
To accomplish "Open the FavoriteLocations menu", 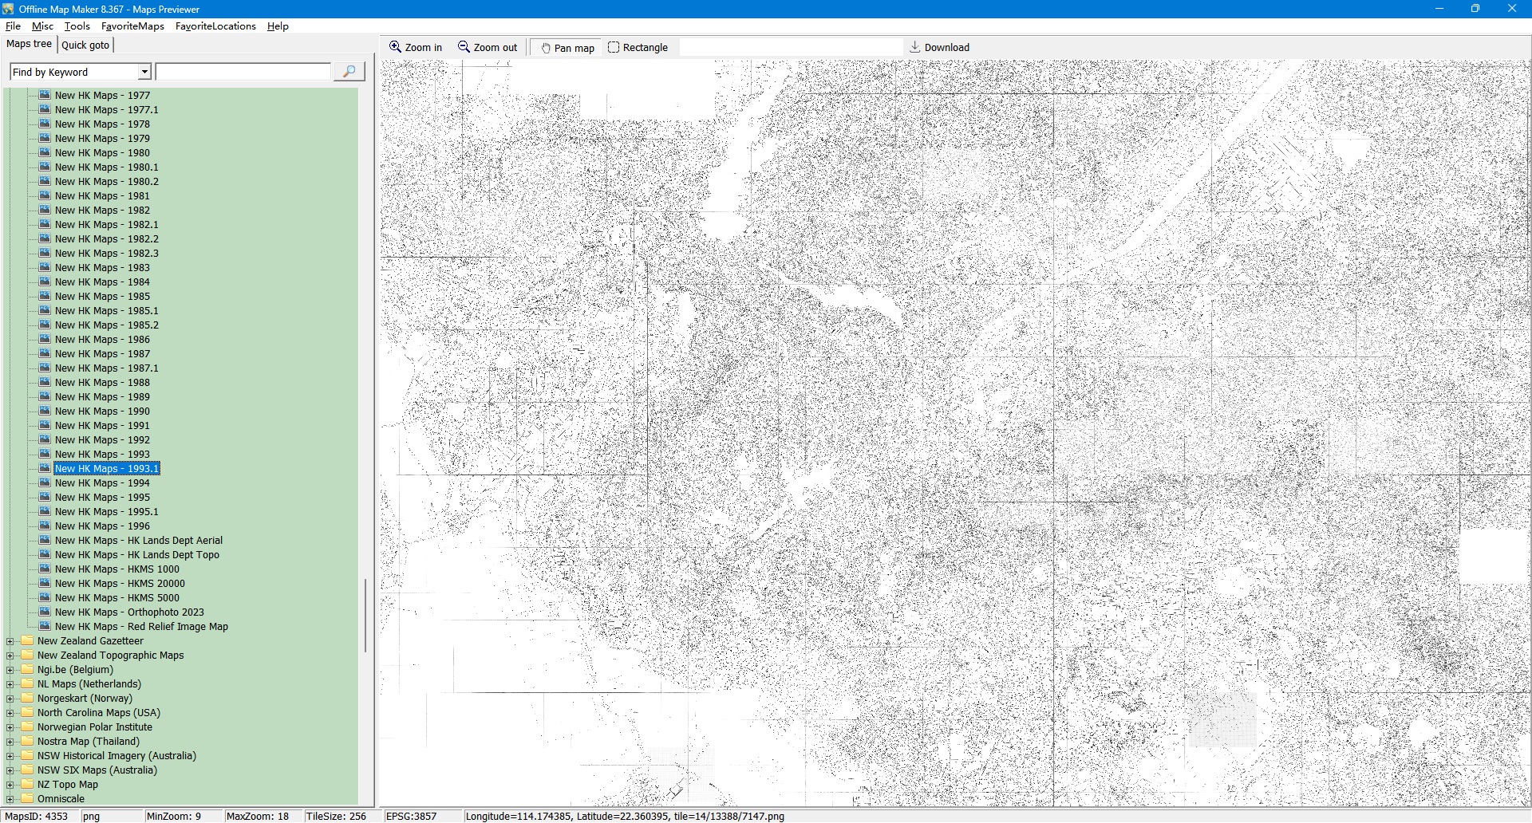I will click(x=215, y=26).
